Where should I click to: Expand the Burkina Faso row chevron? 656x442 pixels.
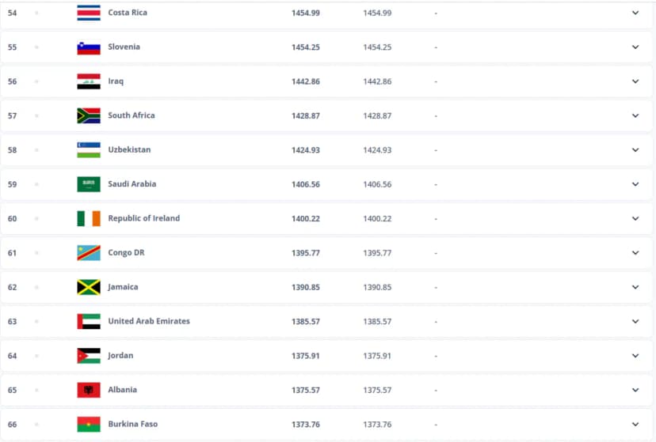tap(635, 424)
